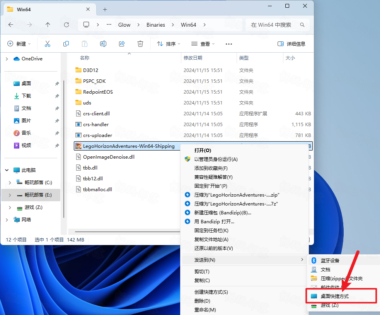The height and width of the screenshot is (315, 380).
Task: Choose 删除(D) in the context menu
Action: pos(202,301)
